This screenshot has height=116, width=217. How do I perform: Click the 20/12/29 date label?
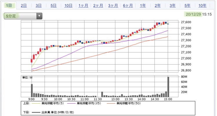point(193,14)
